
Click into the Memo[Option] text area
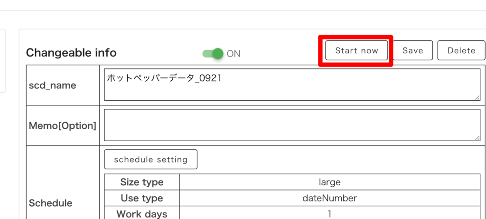click(x=292, y=125)
